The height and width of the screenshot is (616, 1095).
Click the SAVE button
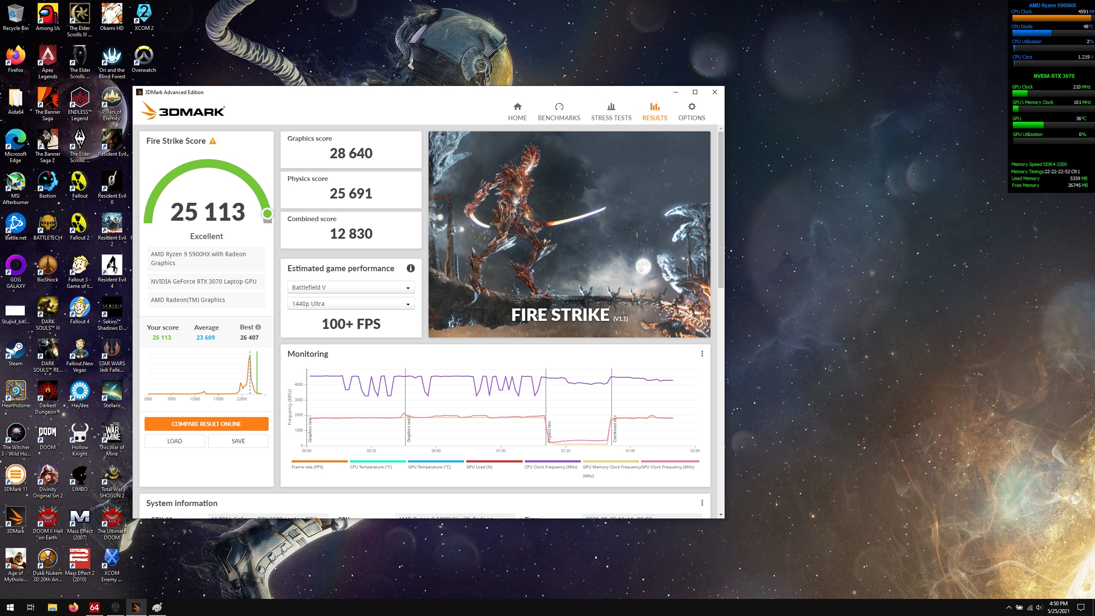(238, 441)
